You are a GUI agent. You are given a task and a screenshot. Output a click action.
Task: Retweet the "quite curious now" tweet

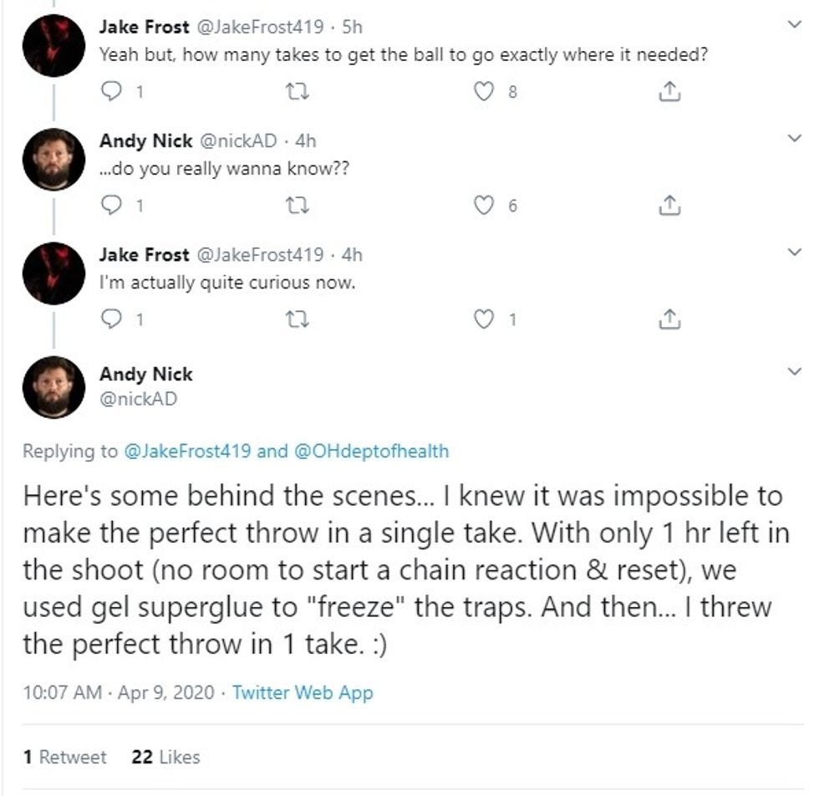[297, 319]
